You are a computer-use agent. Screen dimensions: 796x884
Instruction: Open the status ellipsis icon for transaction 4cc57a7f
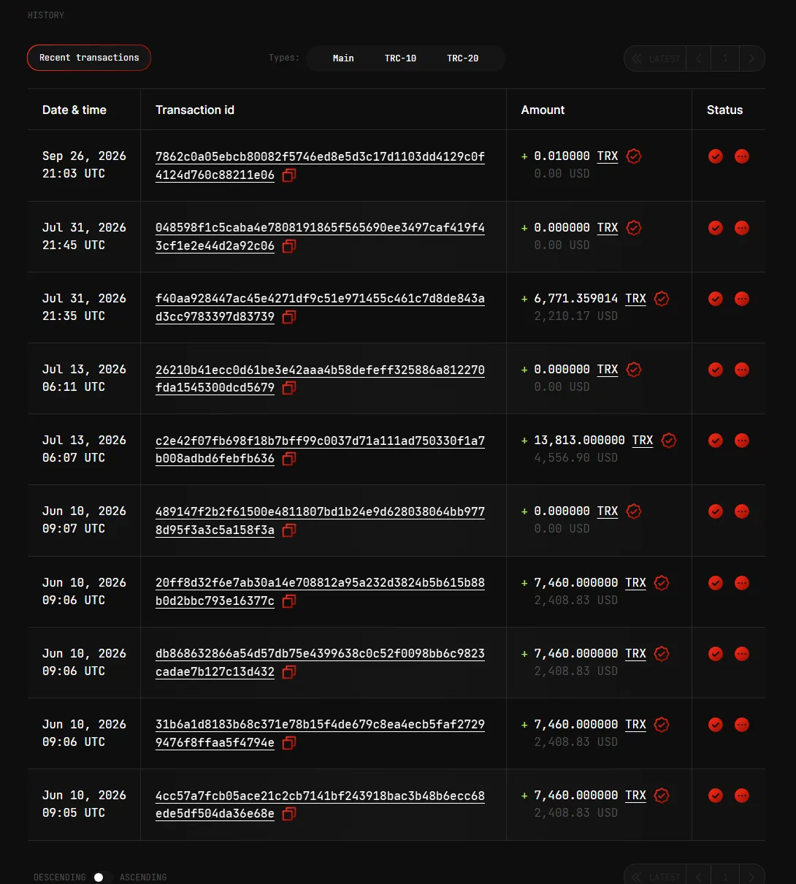point(742,796)
